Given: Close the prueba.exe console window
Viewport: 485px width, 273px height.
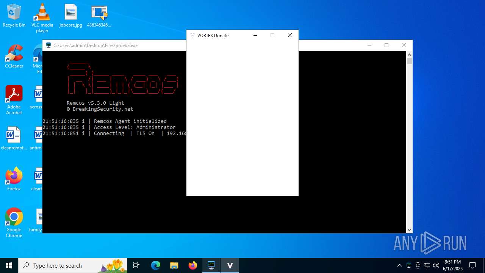Looking at the screenshot, I should 404,45.
